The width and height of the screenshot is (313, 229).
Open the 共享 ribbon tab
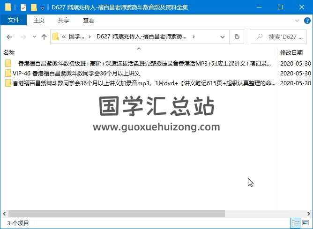click(64, 20)
